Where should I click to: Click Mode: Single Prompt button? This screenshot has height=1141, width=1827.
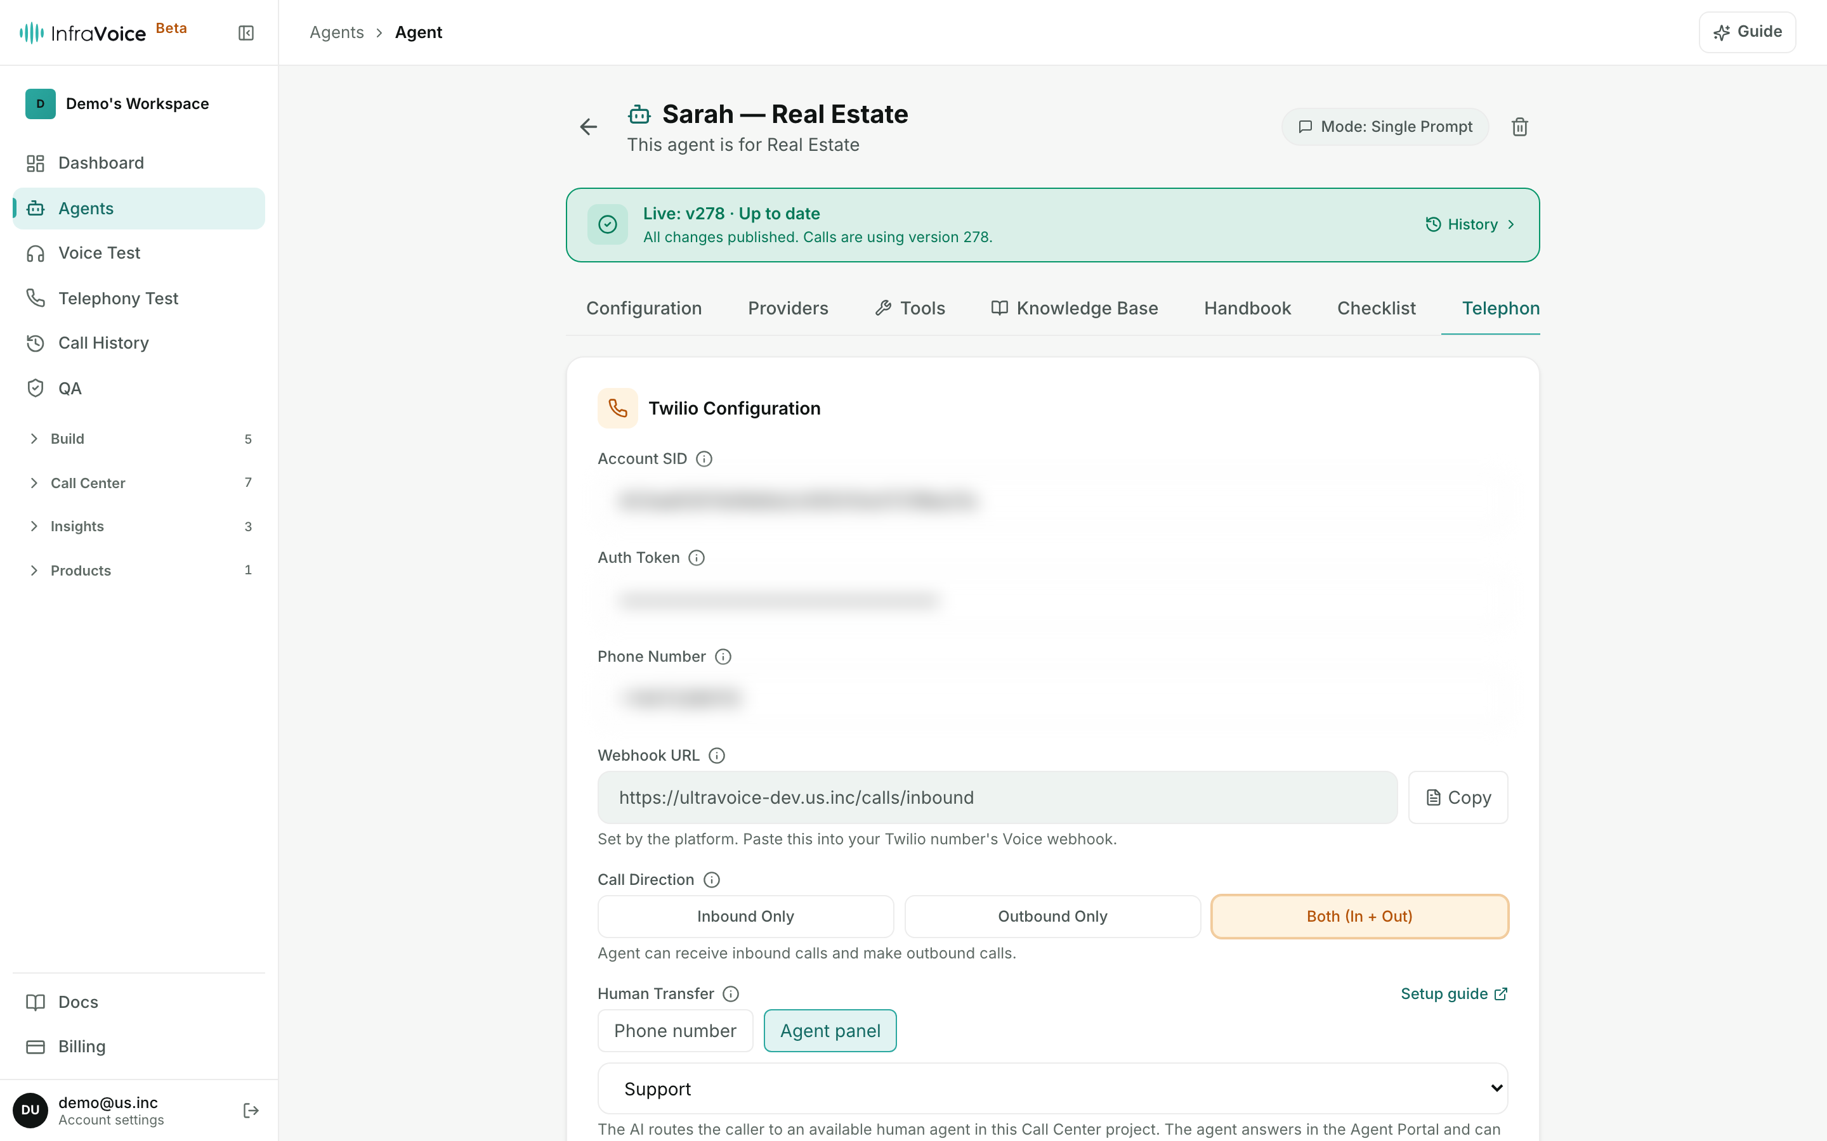(1385, 127)
